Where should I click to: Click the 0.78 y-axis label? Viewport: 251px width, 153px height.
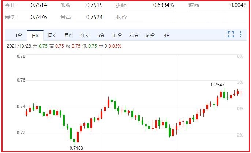click(21, 56)
